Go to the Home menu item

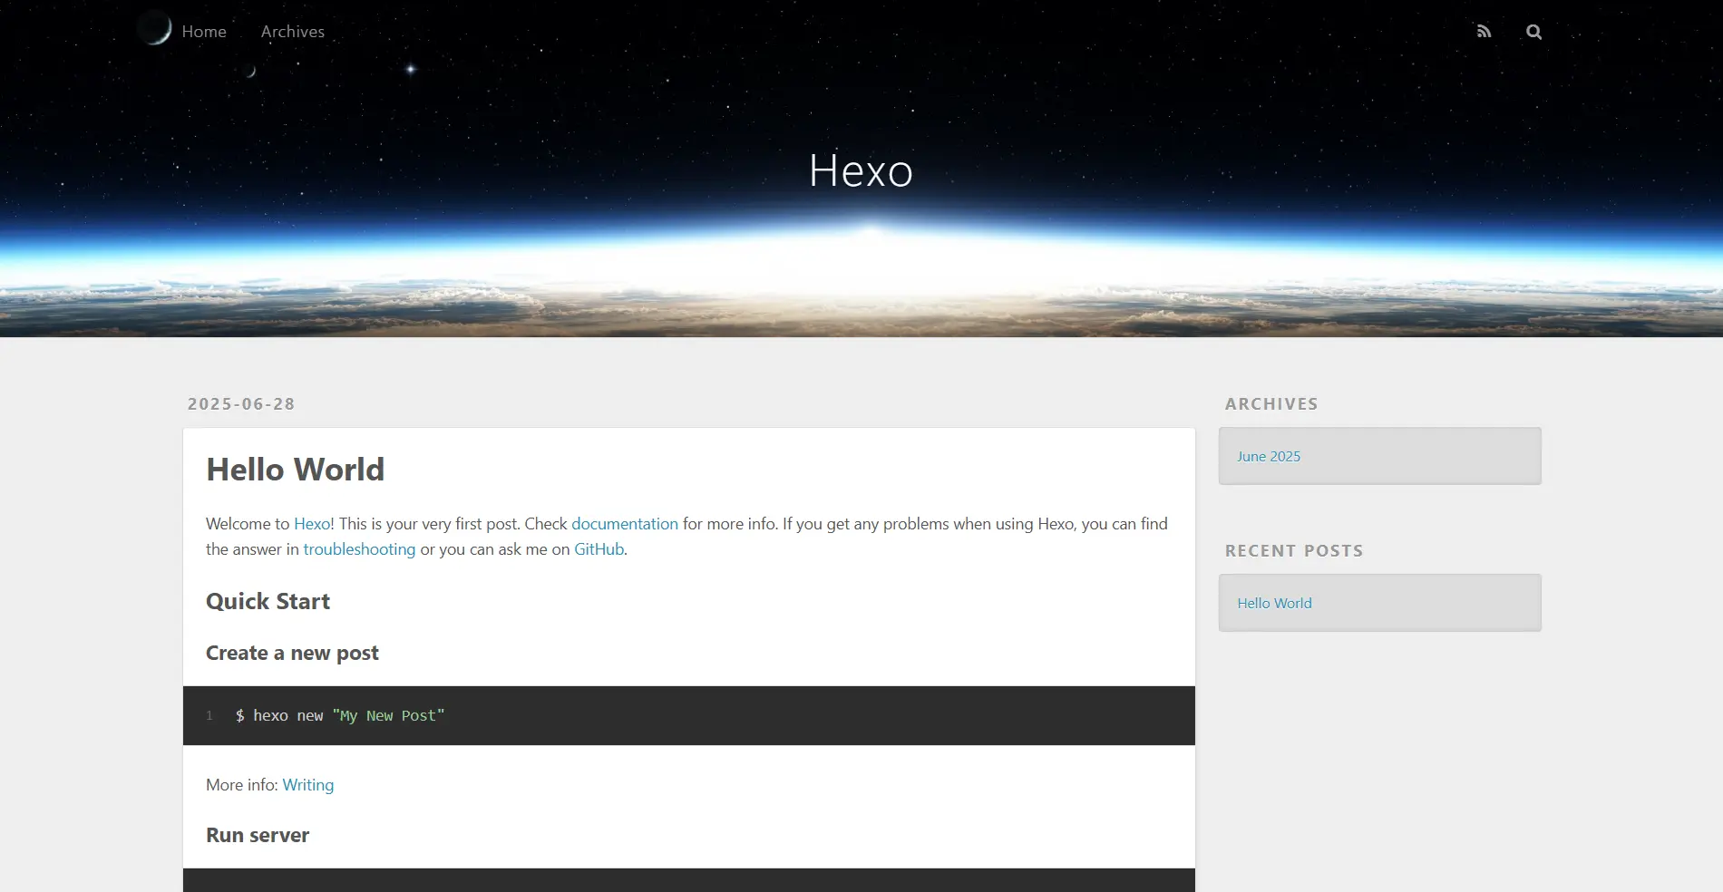[204, 32]
